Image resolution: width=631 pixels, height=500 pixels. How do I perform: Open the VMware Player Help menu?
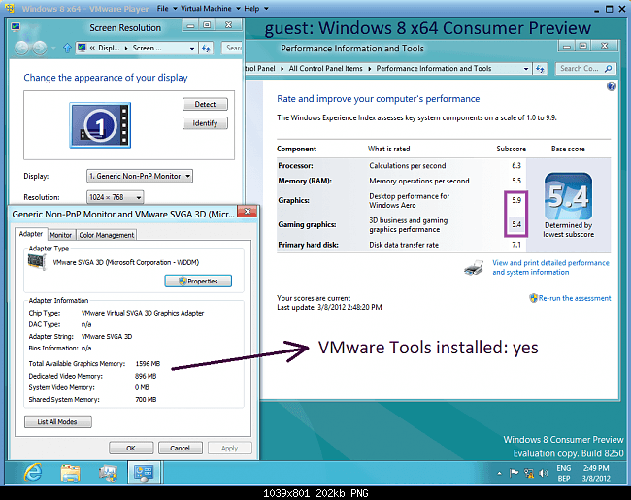[x=251, y=9]
